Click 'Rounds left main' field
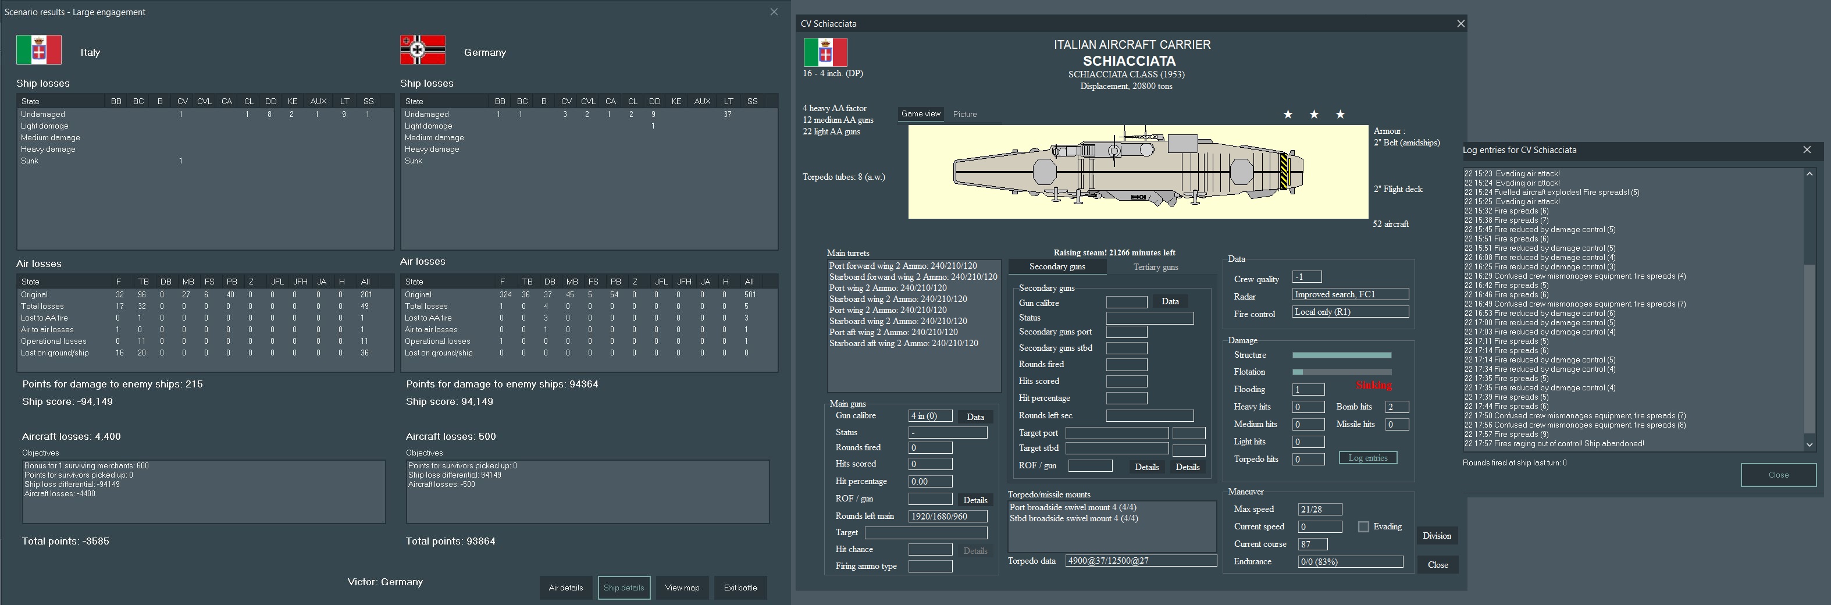Screen dimensions: 1831x605 [x=947, y=516]
